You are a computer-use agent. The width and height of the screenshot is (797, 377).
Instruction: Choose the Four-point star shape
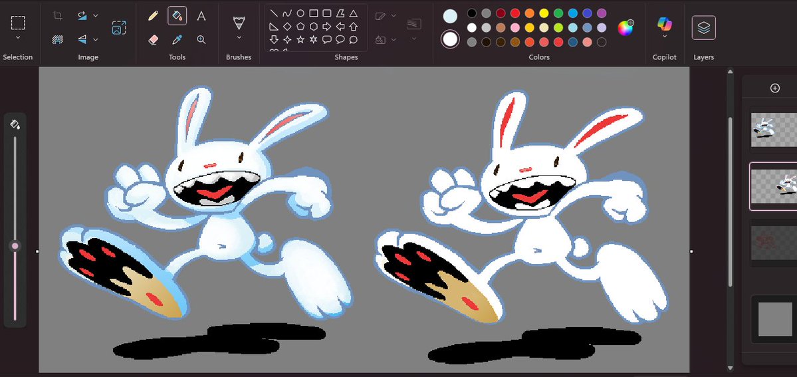[287, 40]
